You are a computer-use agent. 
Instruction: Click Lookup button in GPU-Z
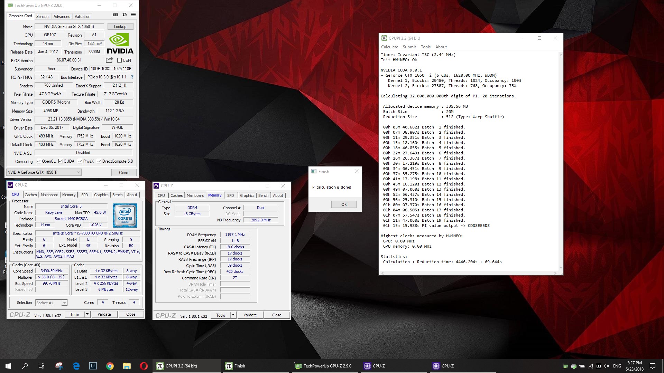pyautogui.click(x=120, y=27)
